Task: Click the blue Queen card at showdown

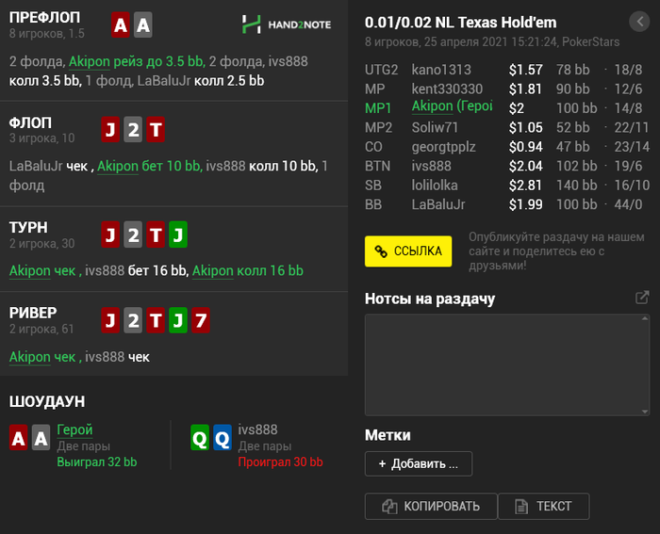Action: point(223,438)
